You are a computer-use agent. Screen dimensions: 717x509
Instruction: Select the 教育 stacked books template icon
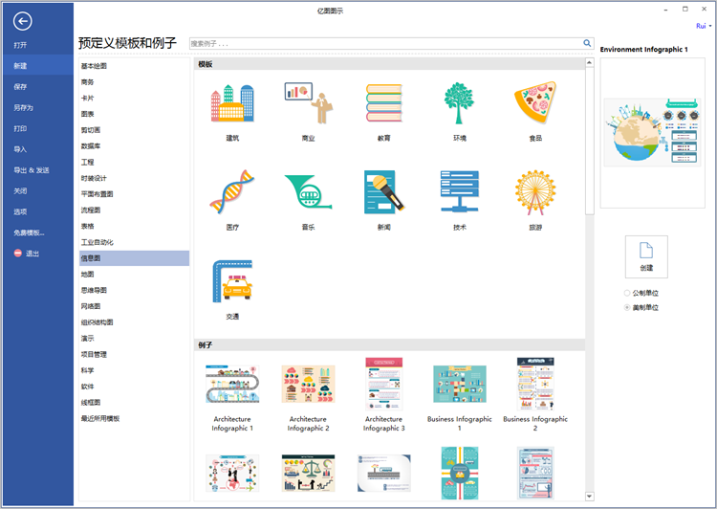(x=384, y=103)
